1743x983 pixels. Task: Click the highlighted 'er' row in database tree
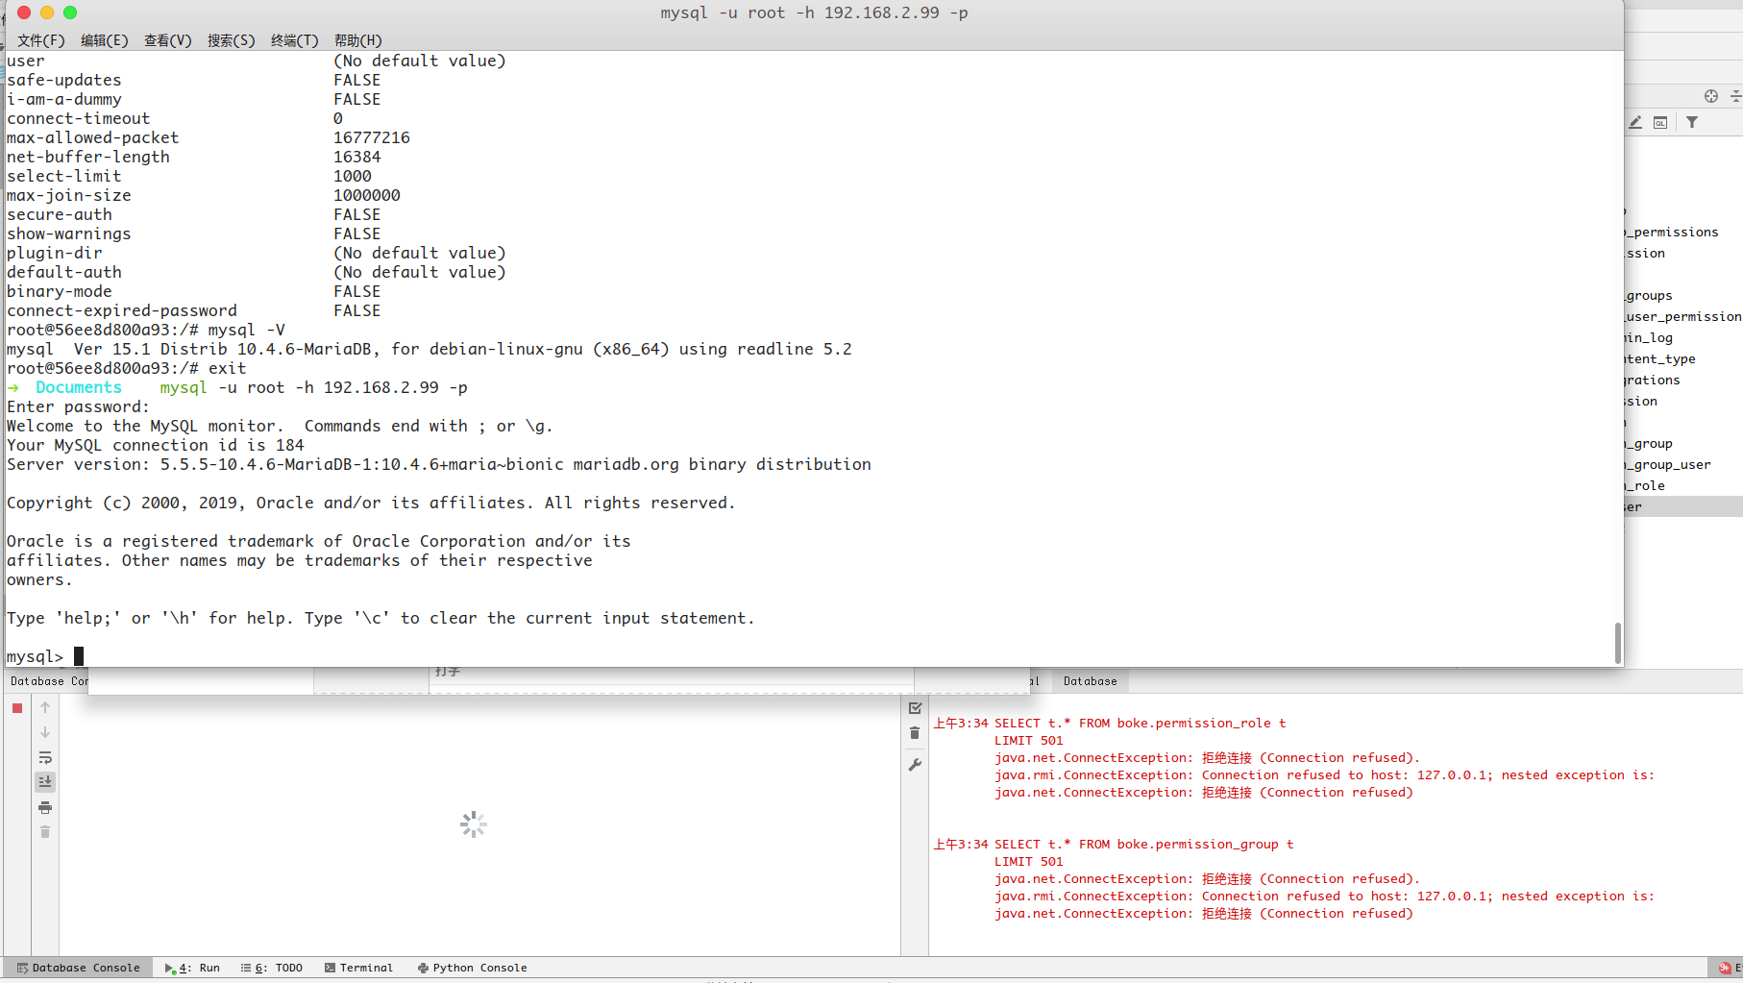(1683, 506)
